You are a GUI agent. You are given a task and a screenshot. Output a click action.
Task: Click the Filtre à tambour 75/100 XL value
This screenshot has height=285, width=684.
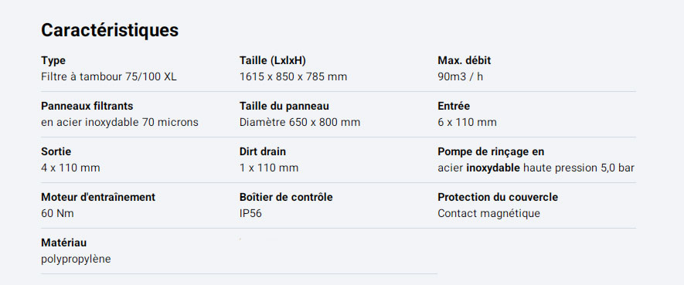(x=109, y=77)
